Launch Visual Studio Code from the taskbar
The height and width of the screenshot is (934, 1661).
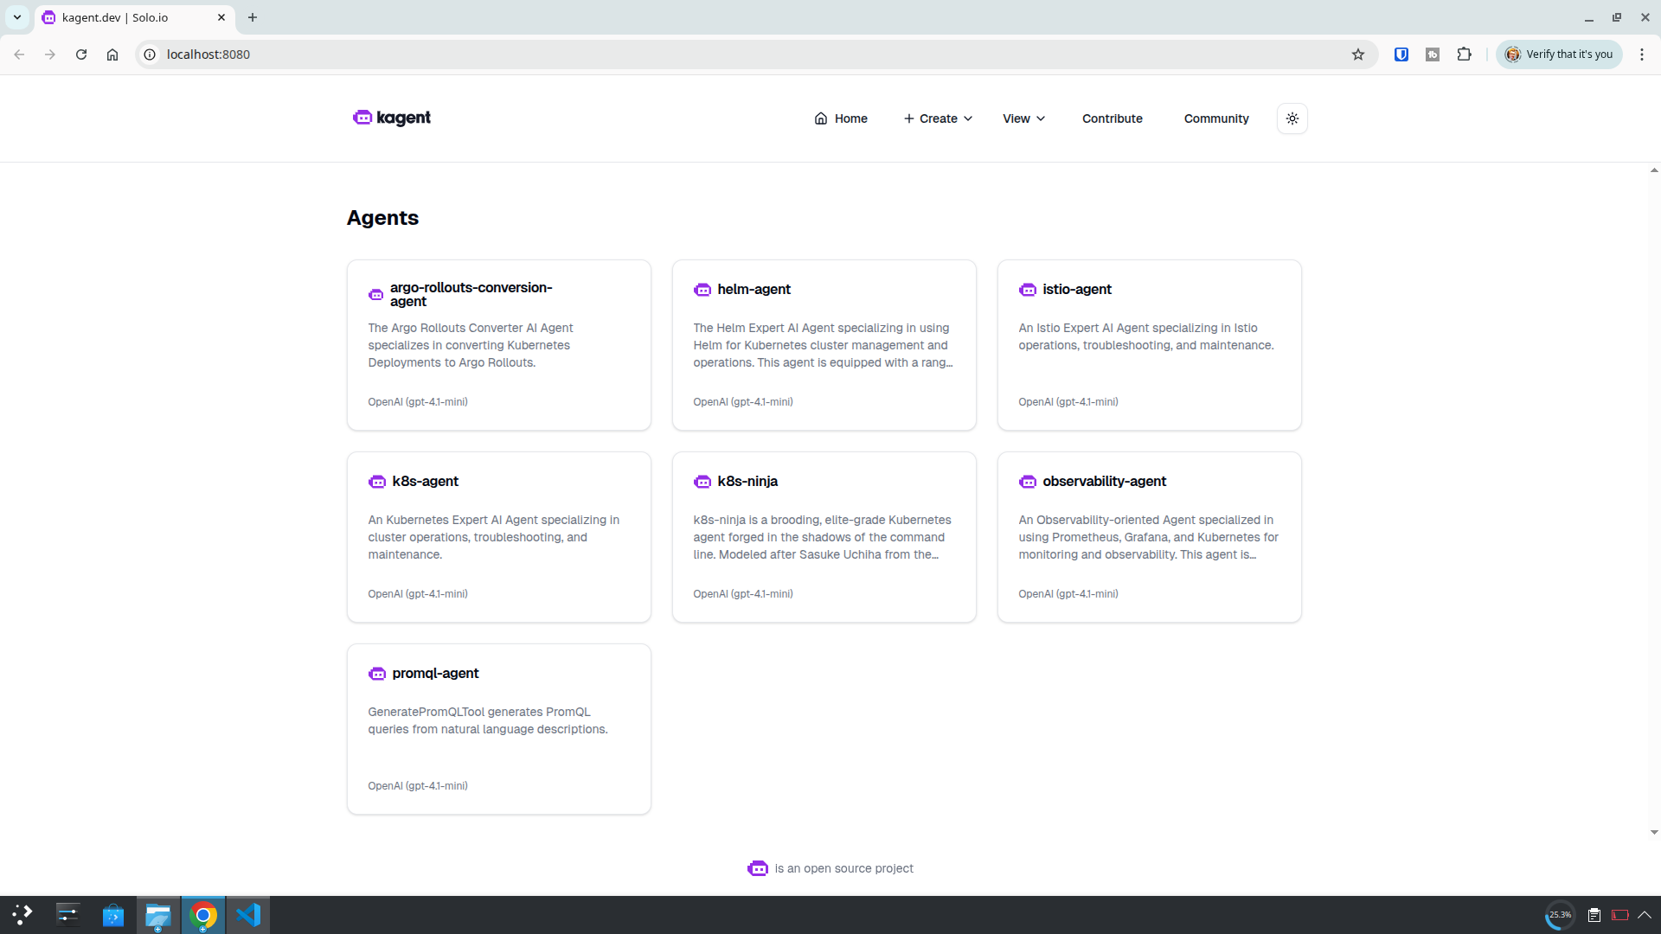tap(248, 915)
